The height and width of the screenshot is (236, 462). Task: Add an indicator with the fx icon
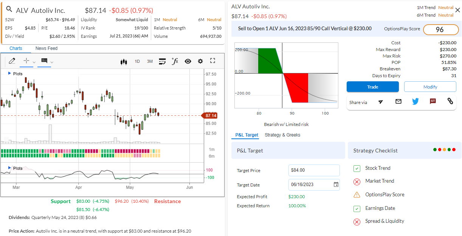pyautogui.click(x=175, y=61)
